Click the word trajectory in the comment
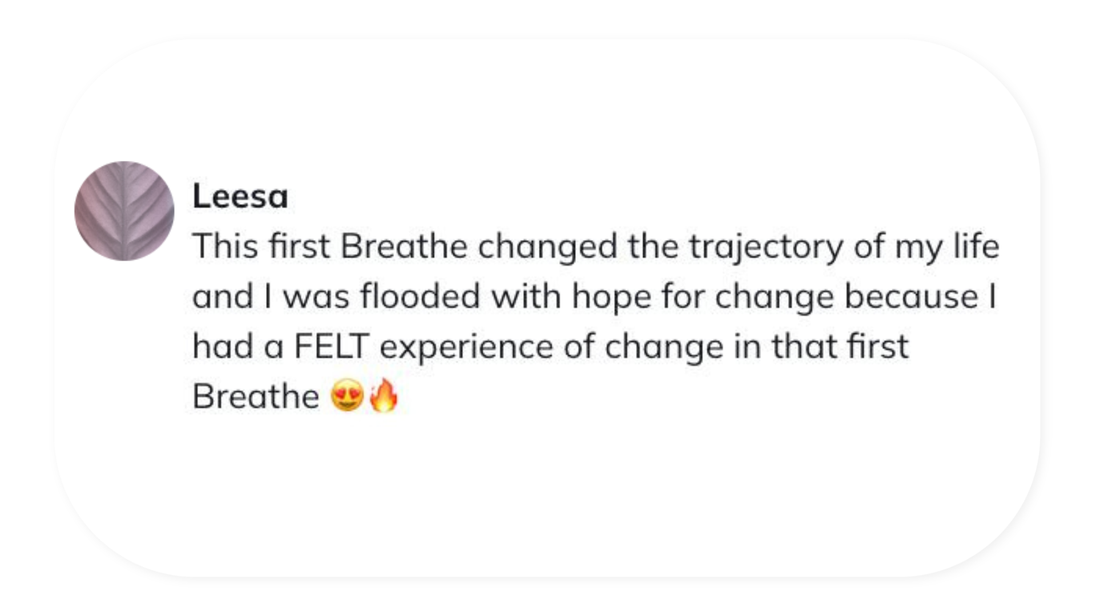1096x616 pixels. (766, 248)
